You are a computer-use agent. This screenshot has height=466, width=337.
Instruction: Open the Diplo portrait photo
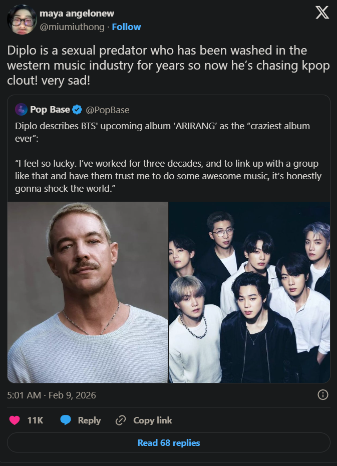pos(88,292)
